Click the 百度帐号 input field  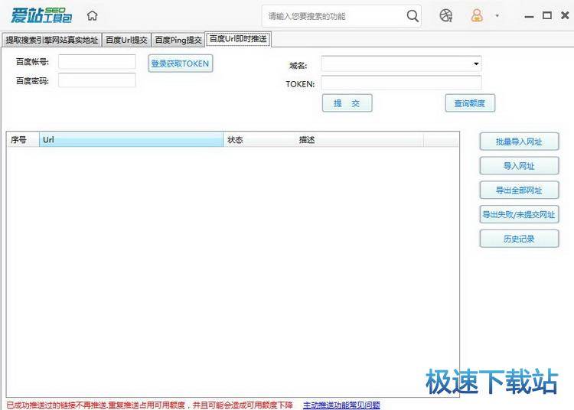97,61
